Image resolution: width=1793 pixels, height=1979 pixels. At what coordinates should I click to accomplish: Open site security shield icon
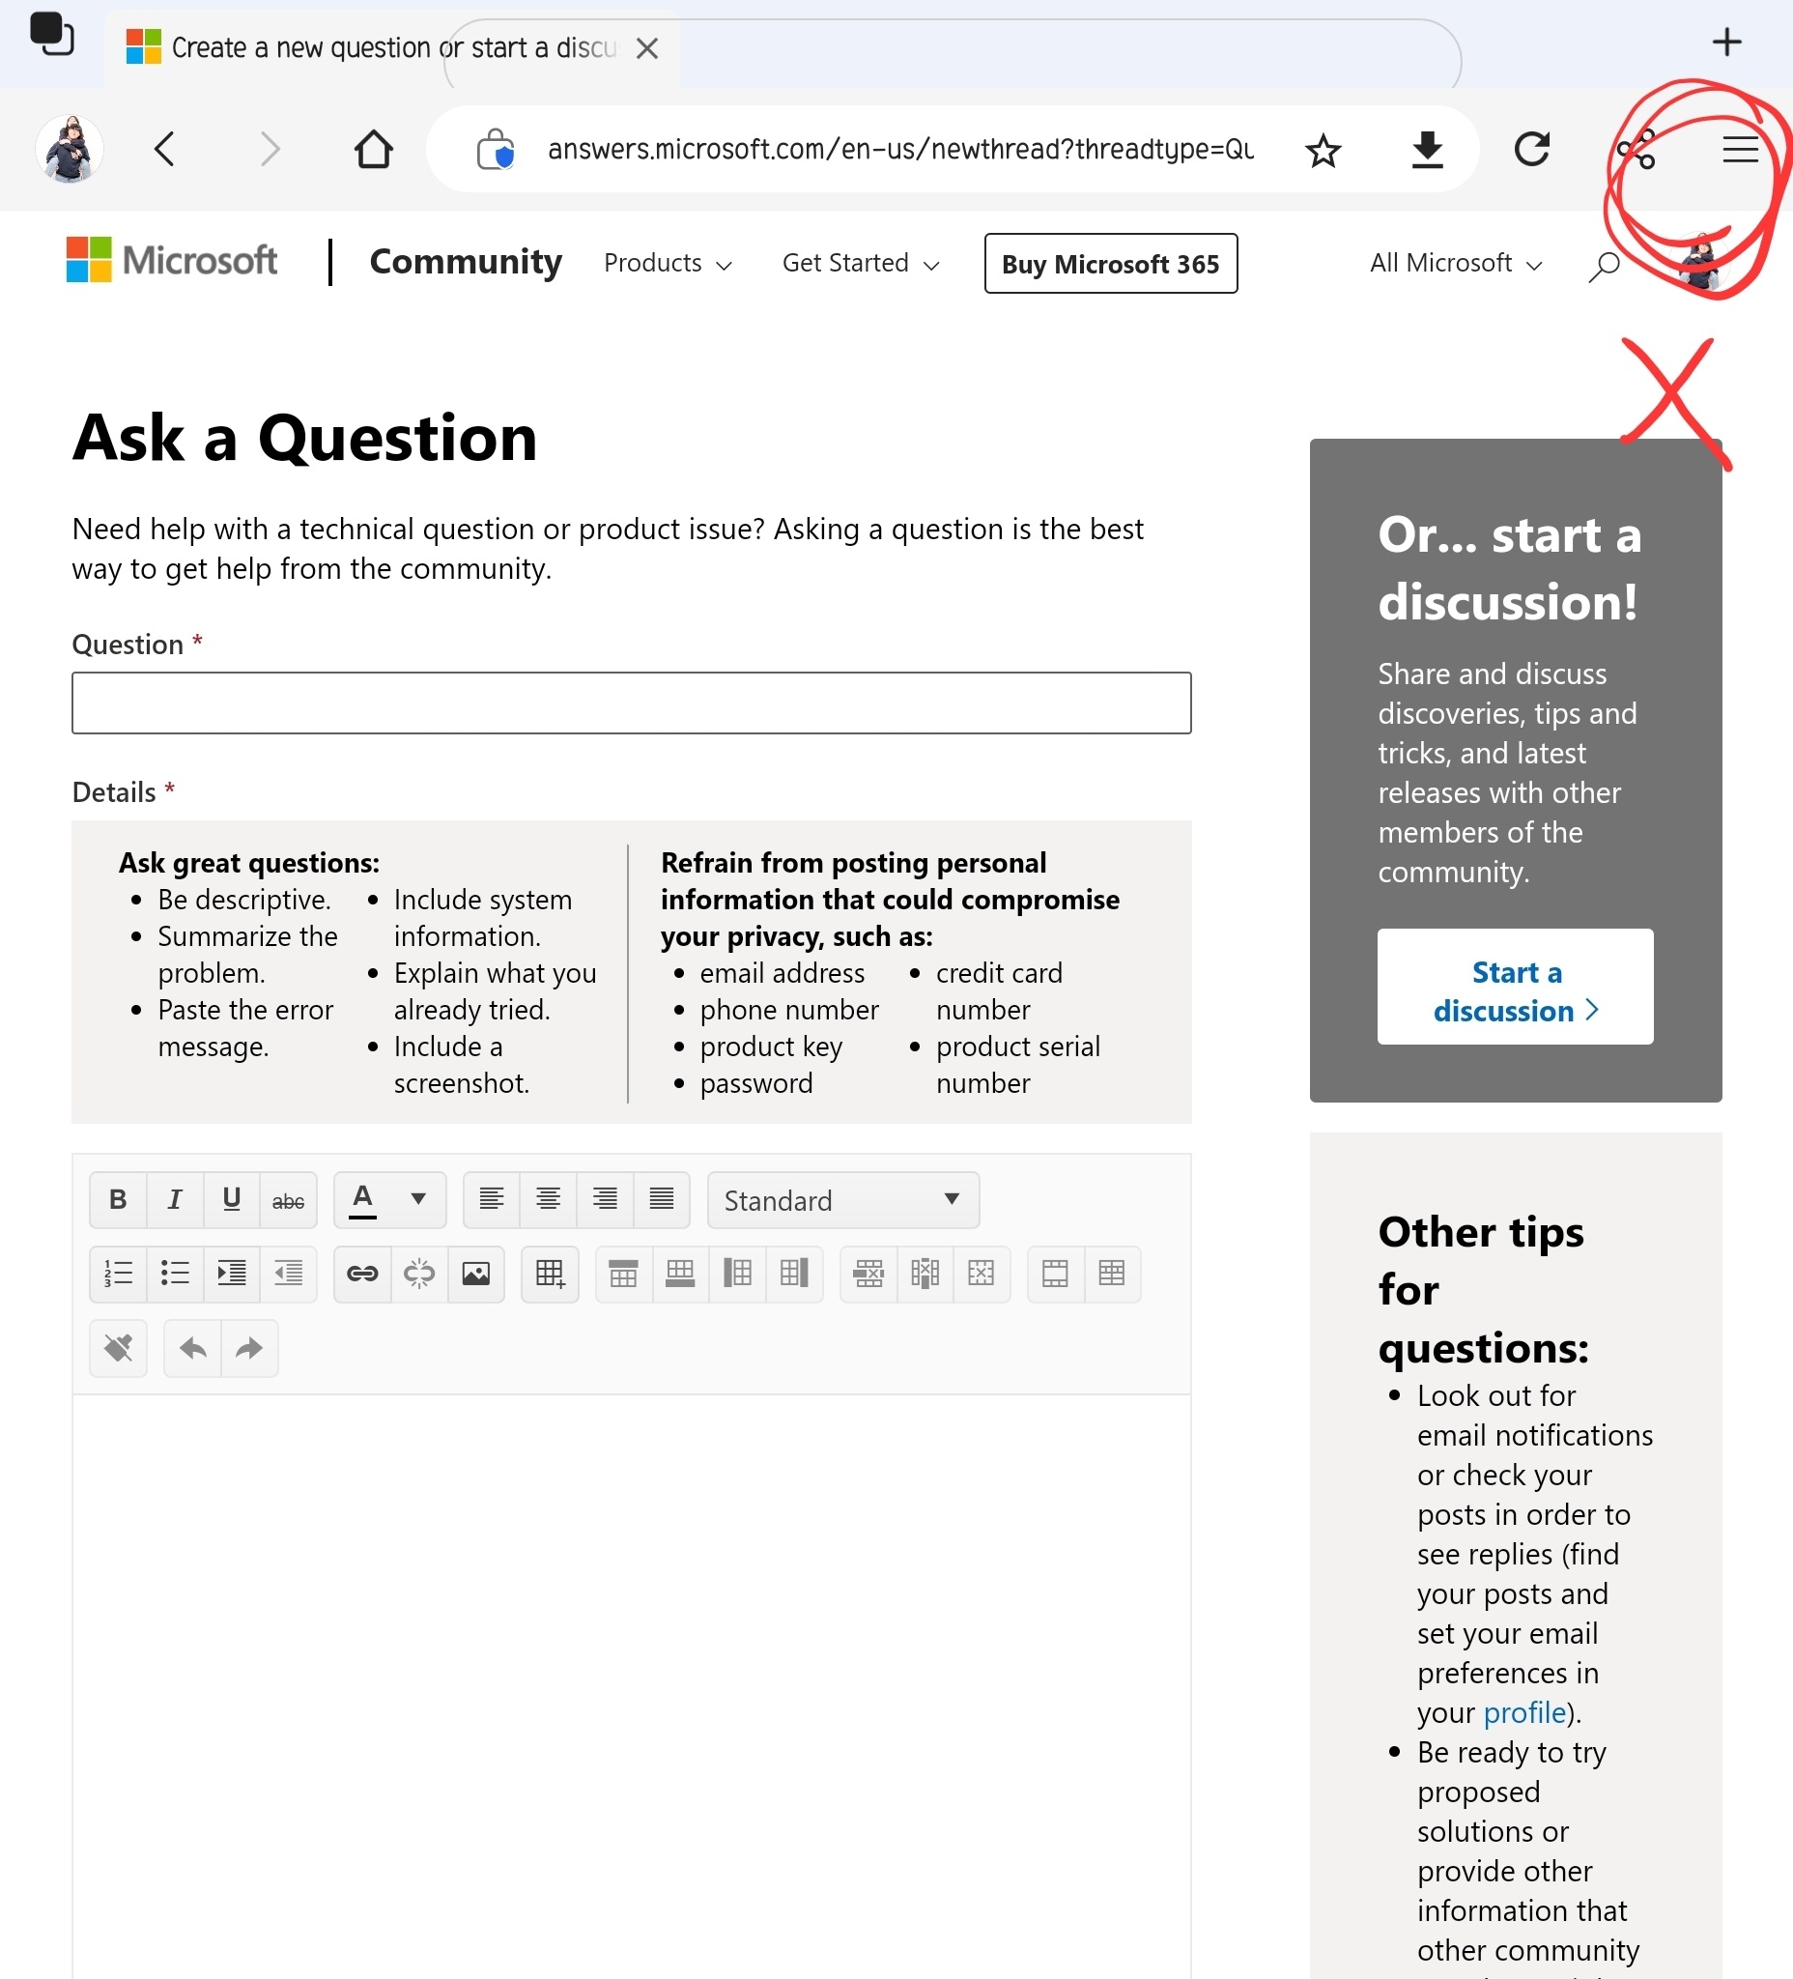tap(496, 150)
